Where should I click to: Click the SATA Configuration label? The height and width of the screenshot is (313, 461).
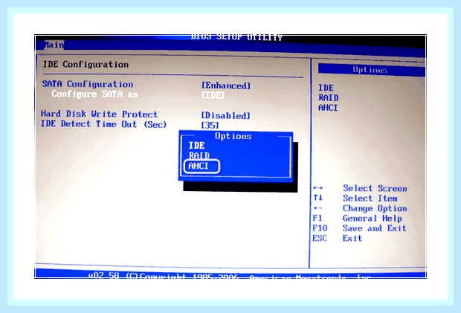tap(87, 84)
